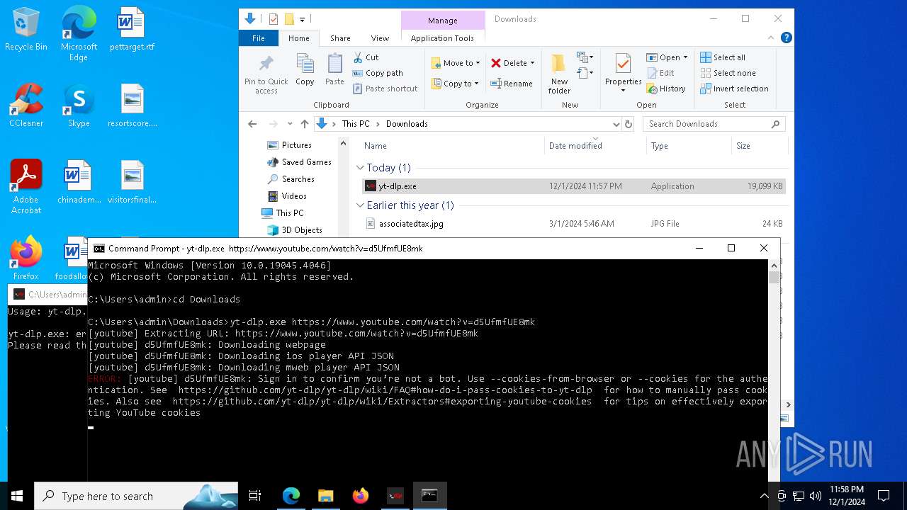The width and height of the screenshot is (907, 510).
Task: Switch to the Home ribbon tab
Action: pos(298,38)
